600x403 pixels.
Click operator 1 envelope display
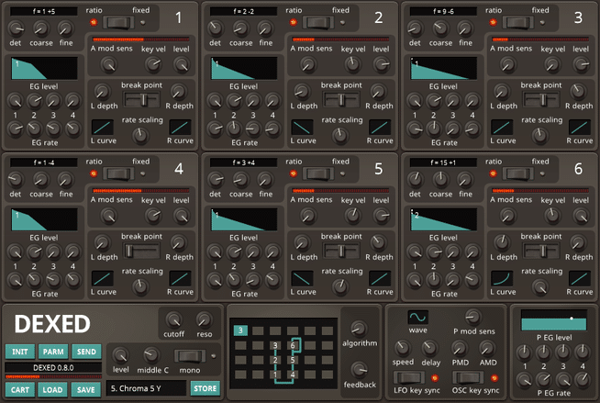click(44, 68)
